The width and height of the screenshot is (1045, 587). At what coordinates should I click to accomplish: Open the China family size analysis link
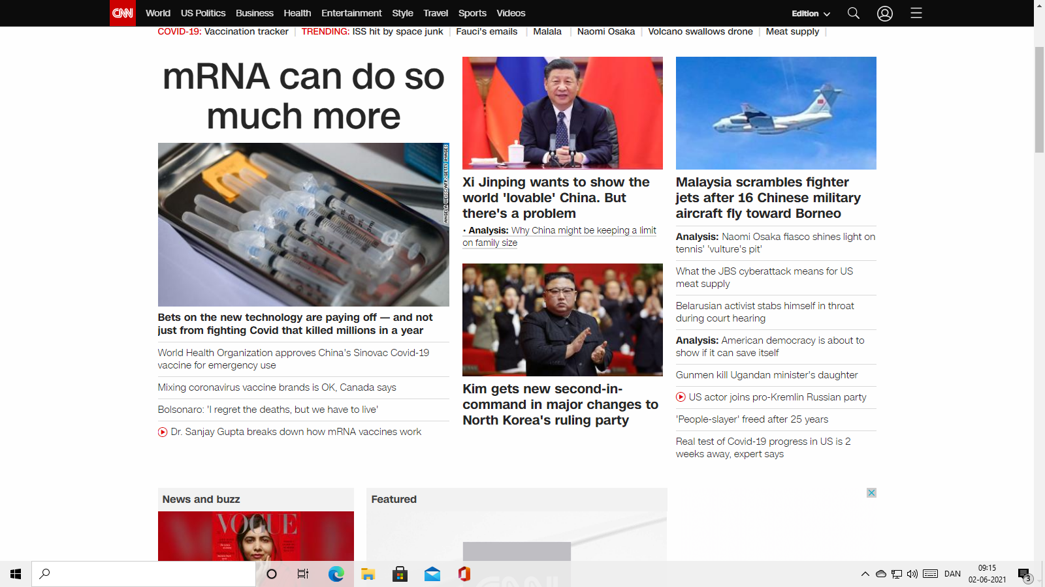[x=560, y=236]
